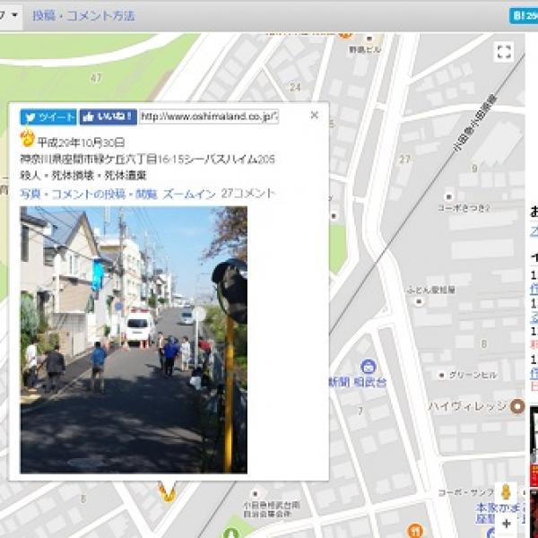538x538 pixels.
Task: Click the 小田急相武台南 自治会集会所 marker
Action: (255, 494)
